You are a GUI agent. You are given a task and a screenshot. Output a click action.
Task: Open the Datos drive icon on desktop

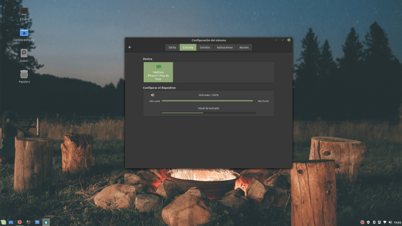click(x=24, y=54)
